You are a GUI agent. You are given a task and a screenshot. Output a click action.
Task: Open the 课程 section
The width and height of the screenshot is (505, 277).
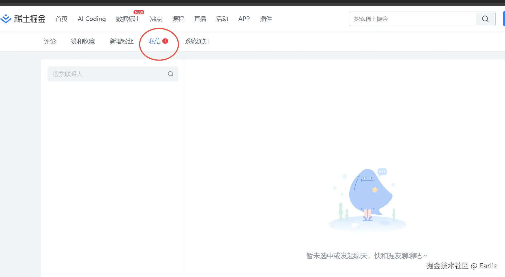pyautogui.click(x=178, y=19)
